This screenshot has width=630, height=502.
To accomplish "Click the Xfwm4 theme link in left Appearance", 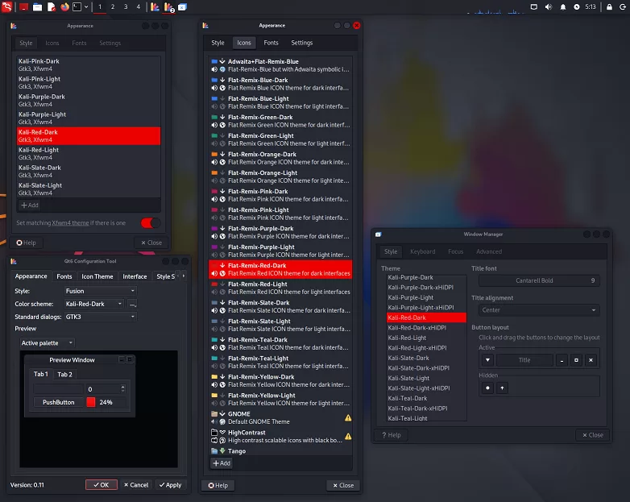I will point(70,222).
